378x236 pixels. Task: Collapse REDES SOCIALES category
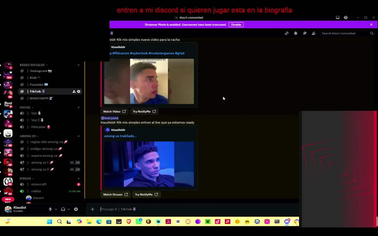33,65
